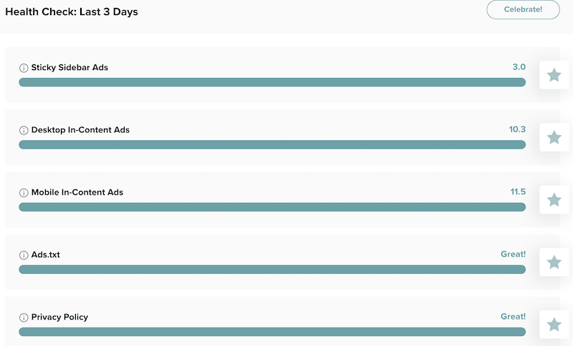Open info icon beside Ads.txt
573x346 pixels.
pyautogui.click(x=24, y=254)
